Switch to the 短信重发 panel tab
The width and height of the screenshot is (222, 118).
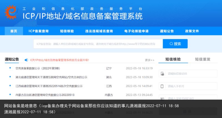coord(203,59)
